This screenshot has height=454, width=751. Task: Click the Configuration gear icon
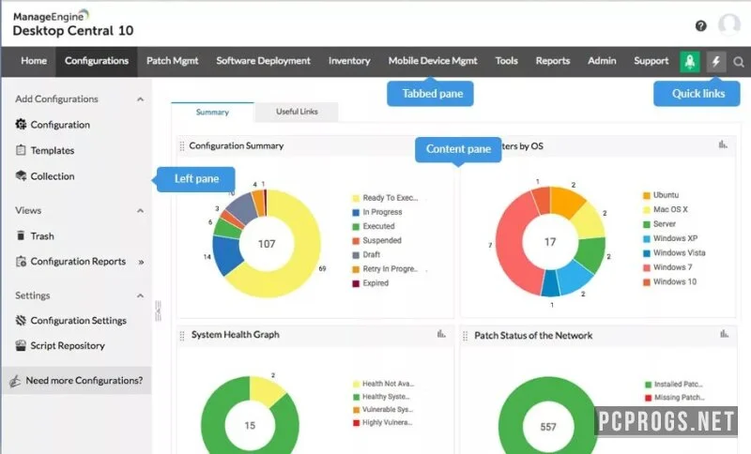point(21,125)
